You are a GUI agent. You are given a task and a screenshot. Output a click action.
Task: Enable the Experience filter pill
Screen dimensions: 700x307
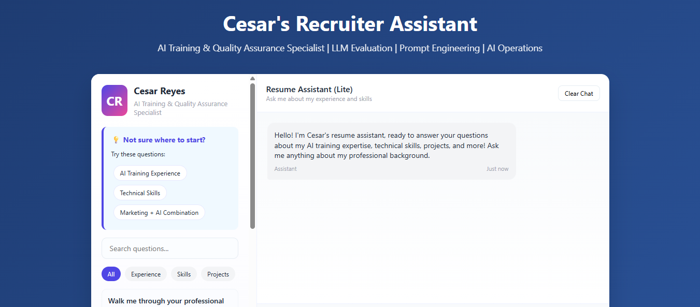click(x=146, y=274)
